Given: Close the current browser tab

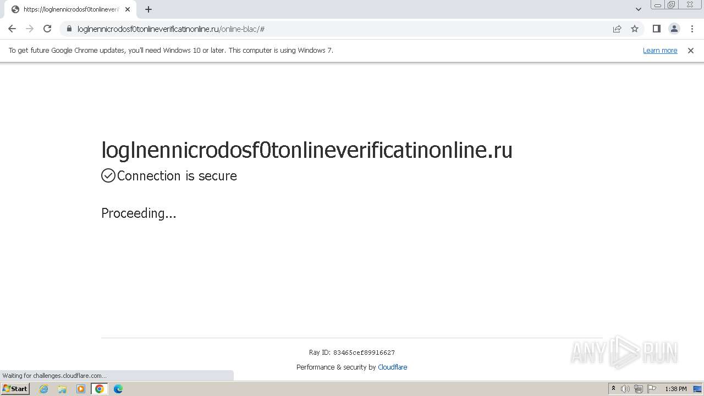Looking at the screenshot, I should pos(128,9).
